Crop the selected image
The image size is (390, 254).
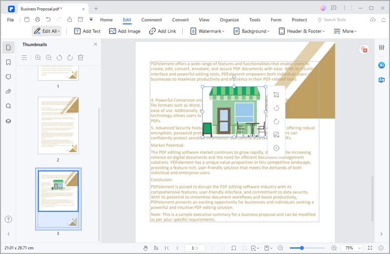(x=276, y=94)
